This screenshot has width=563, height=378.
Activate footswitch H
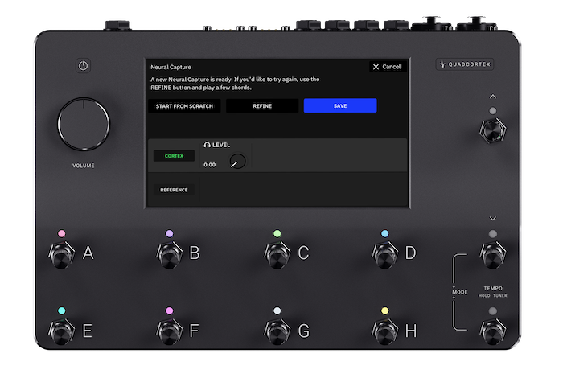(x=384, y=331)
